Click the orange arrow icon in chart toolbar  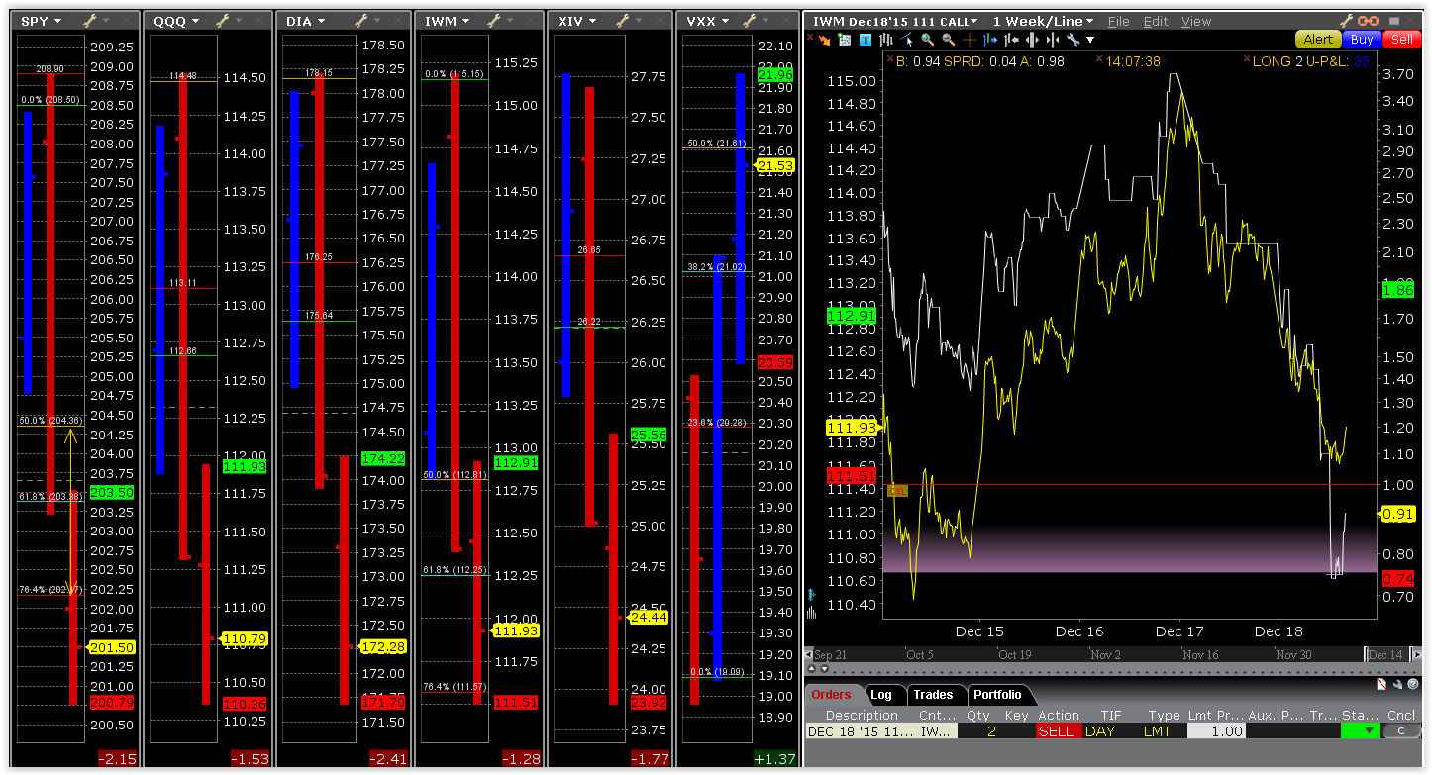point(824,40)
